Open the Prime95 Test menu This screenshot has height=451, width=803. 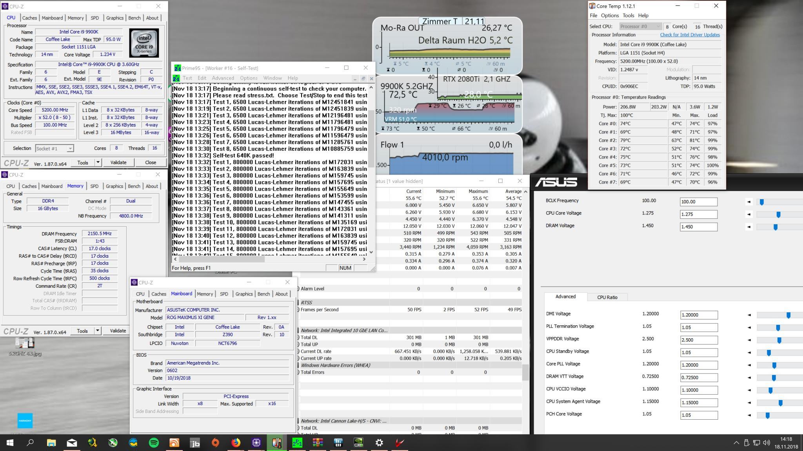tap(187, 78)
